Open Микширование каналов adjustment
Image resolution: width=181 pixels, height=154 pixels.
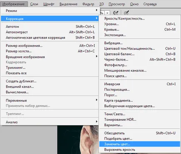140,71
